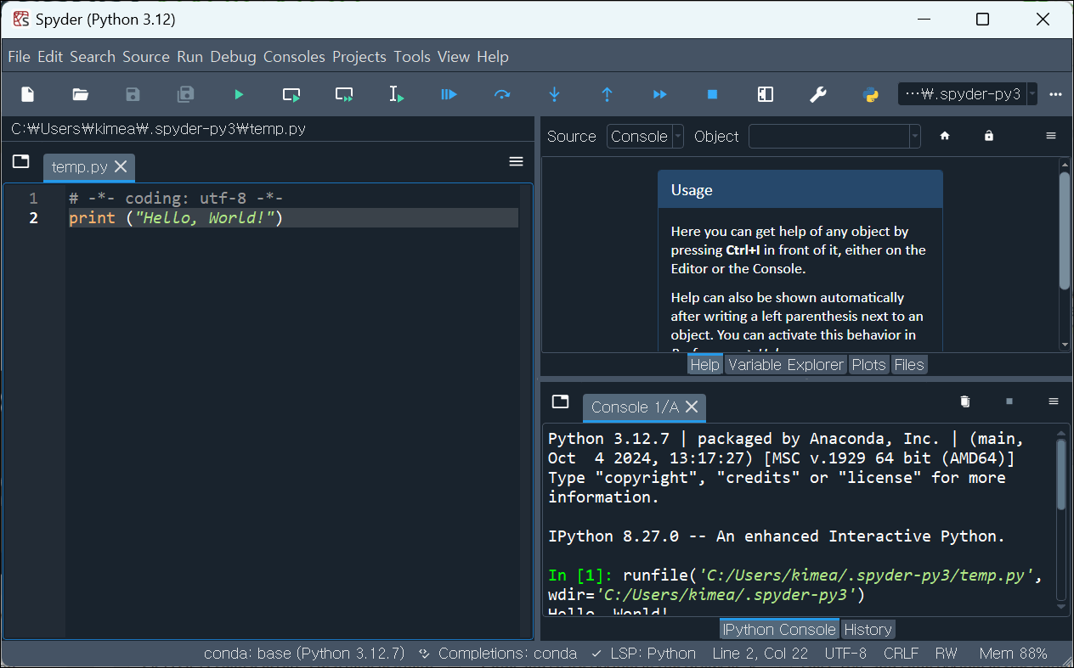
Task: Open the Debug menu
Action: click(234, 57)
